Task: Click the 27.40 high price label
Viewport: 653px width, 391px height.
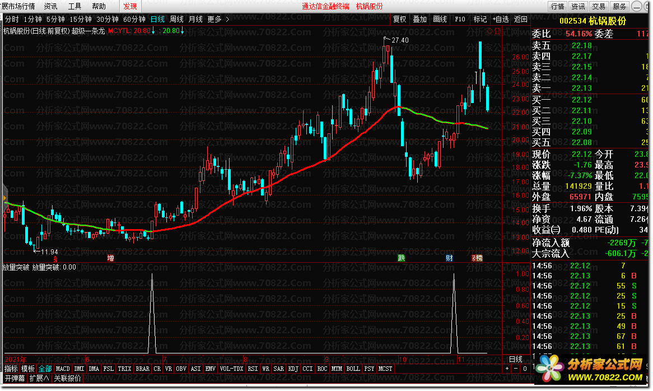Action: (400, 40)
